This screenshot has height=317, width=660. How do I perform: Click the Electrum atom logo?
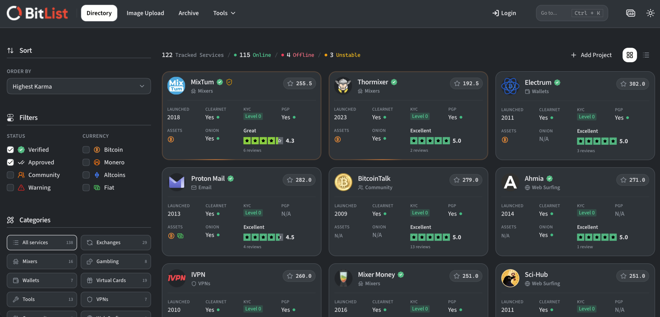pyautogui.click(x=510, y=86)
